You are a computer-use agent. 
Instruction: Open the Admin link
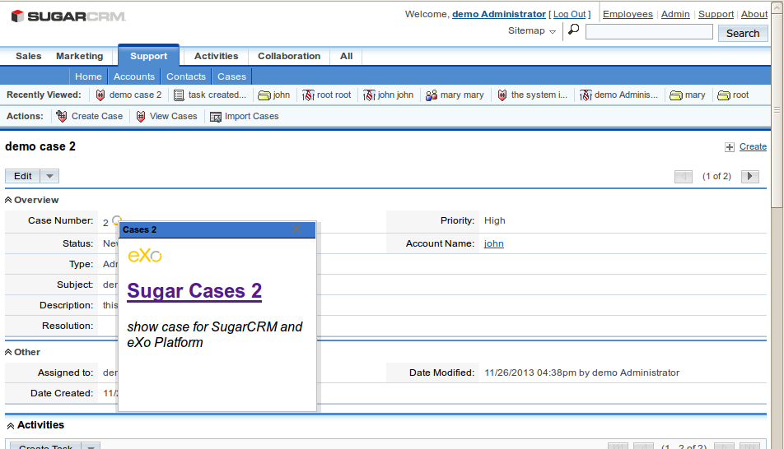(x=675, y=15)
